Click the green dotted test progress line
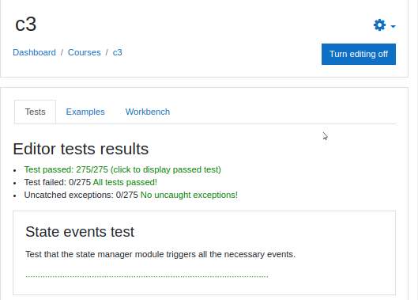Viewport: 418px width, 300px height. 147,276
